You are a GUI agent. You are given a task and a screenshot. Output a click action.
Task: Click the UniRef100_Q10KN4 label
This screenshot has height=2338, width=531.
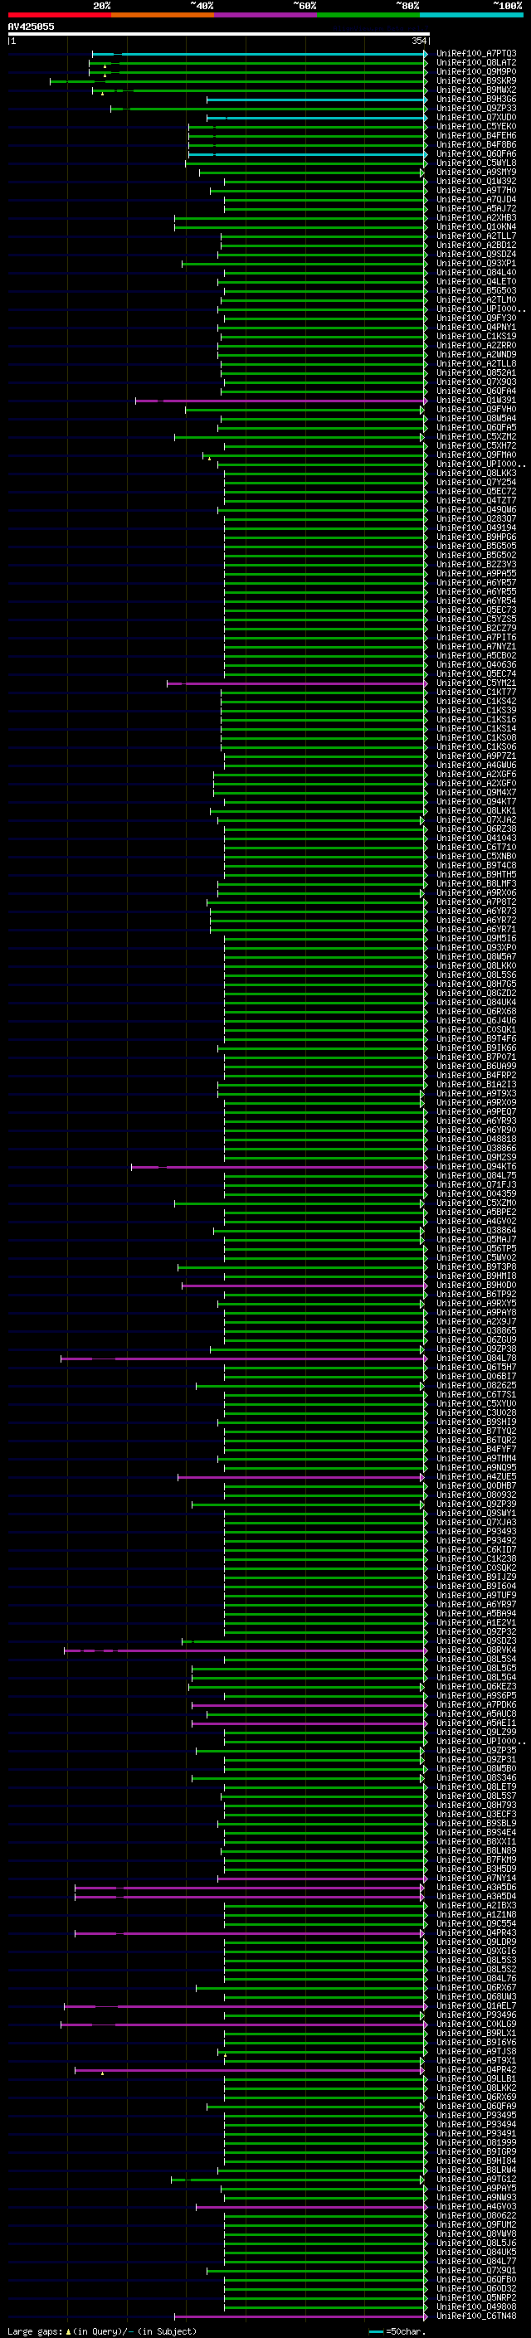[x=475, y=226]
